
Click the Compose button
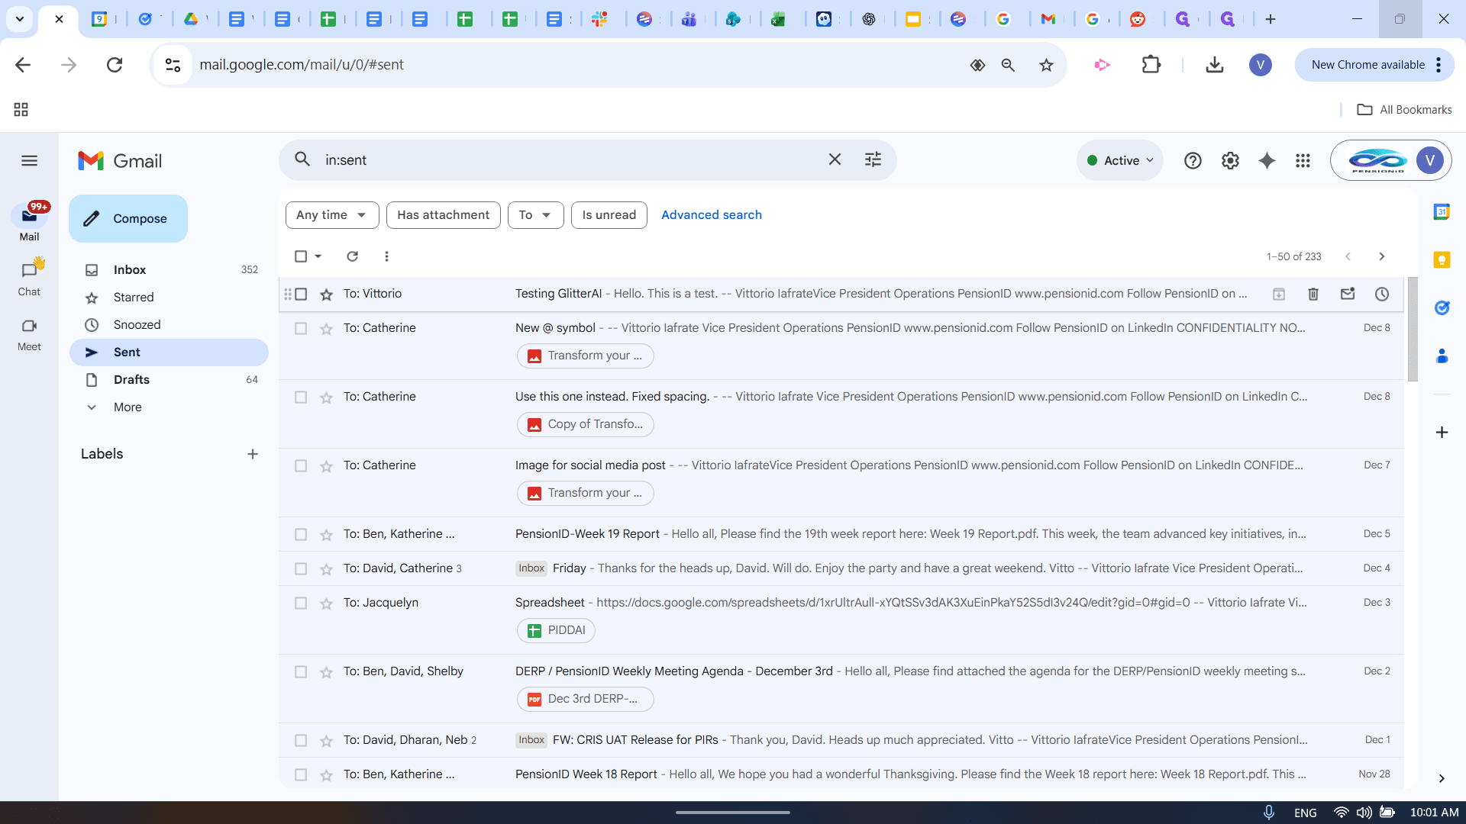click(128, 219)
